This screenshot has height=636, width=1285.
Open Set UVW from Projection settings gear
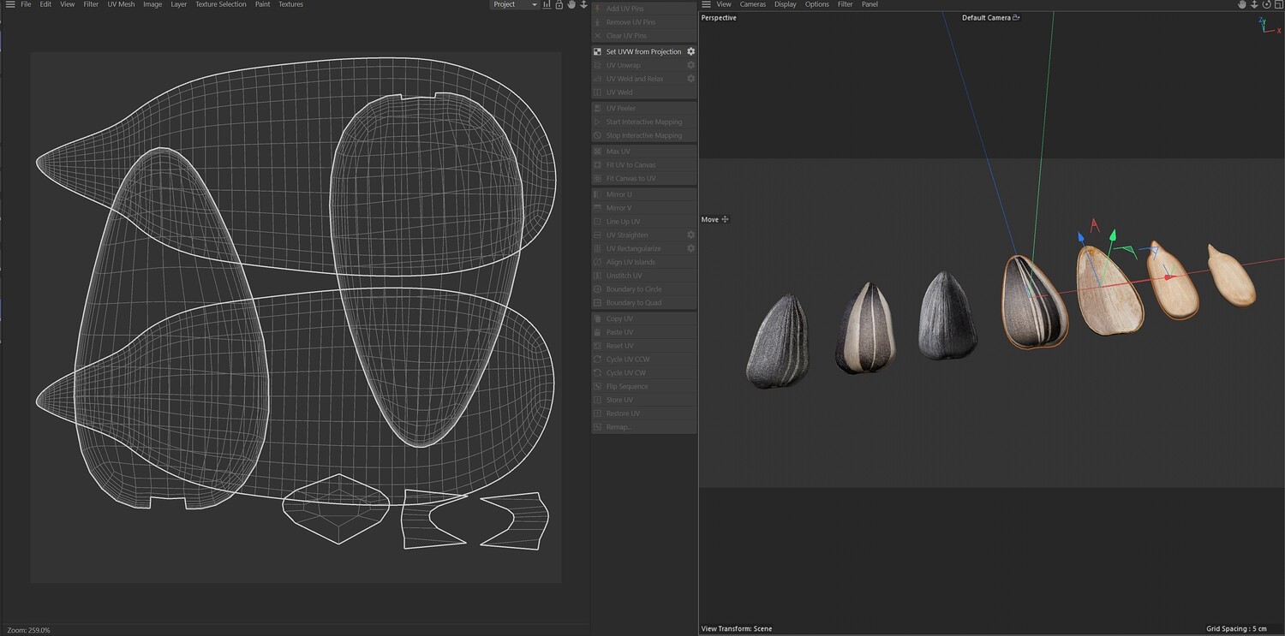(690, 51)
